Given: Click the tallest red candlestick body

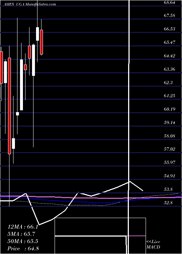Looking at the screenshot, I should click(x=9, y=106).
